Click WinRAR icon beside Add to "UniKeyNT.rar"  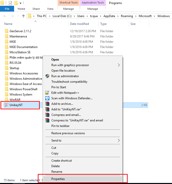pyautogui.click(x=47, y=109)
